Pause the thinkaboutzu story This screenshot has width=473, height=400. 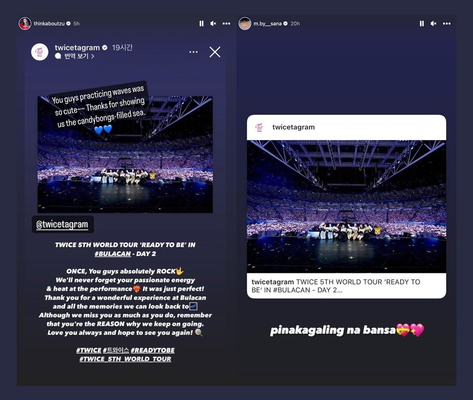click(201, 24)
